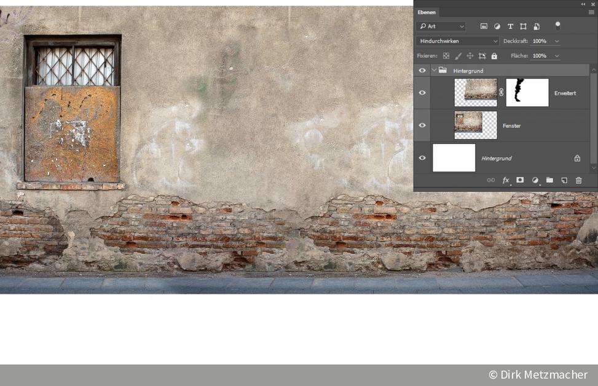
Task: Select the Erweitert layer mask thumbnail
Action: [527, 92]
